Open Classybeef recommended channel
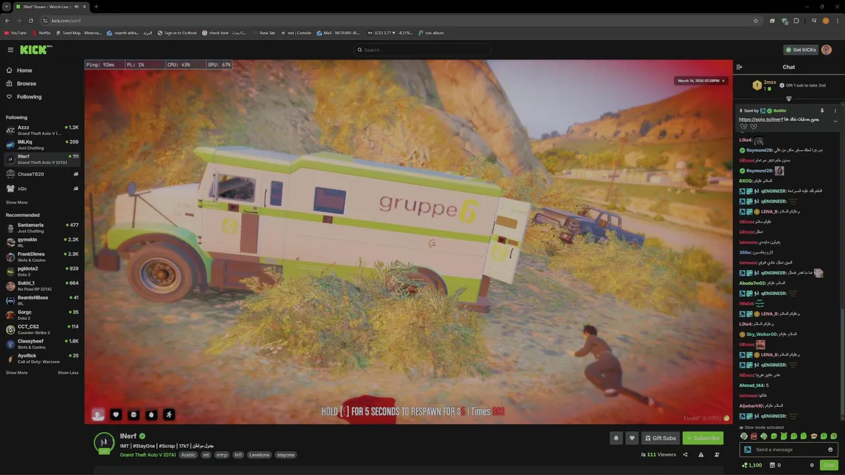 (x=42, y=344)
